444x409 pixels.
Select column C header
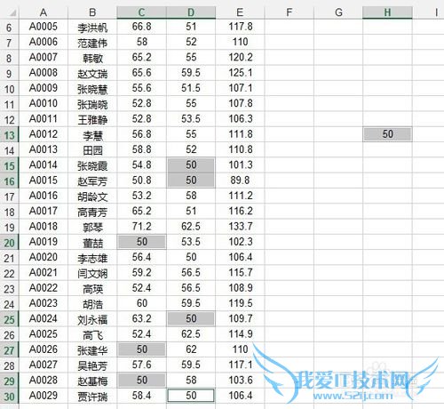142,12
